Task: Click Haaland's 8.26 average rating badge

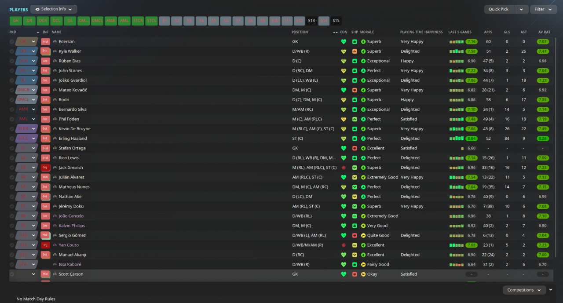Action: pos(543,139)
